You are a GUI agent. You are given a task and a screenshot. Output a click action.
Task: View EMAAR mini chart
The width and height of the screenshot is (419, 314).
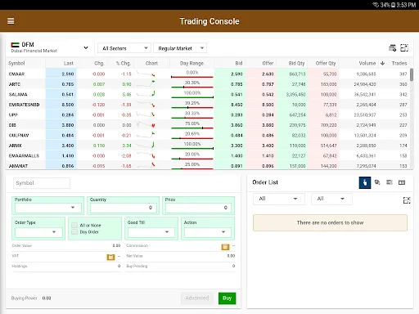146,74
